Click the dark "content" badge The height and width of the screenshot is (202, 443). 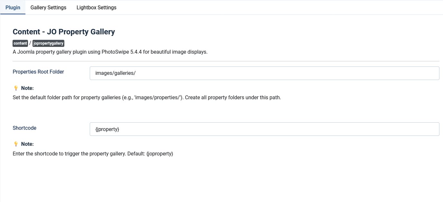tap(20, 43)
